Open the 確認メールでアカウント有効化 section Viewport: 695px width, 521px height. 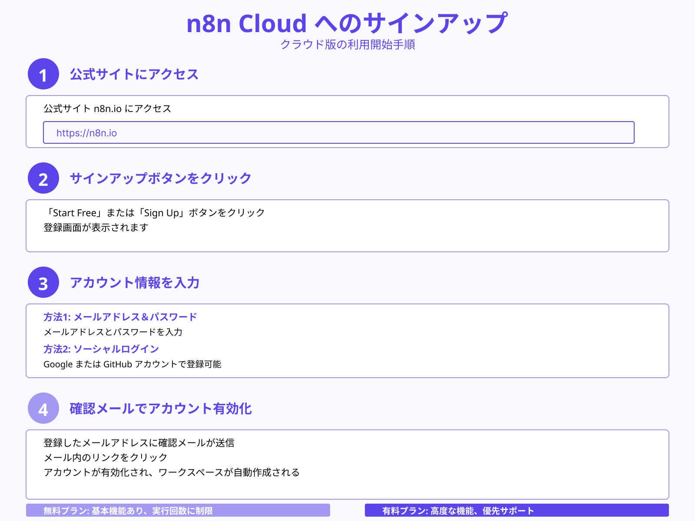tap(161, 408)
